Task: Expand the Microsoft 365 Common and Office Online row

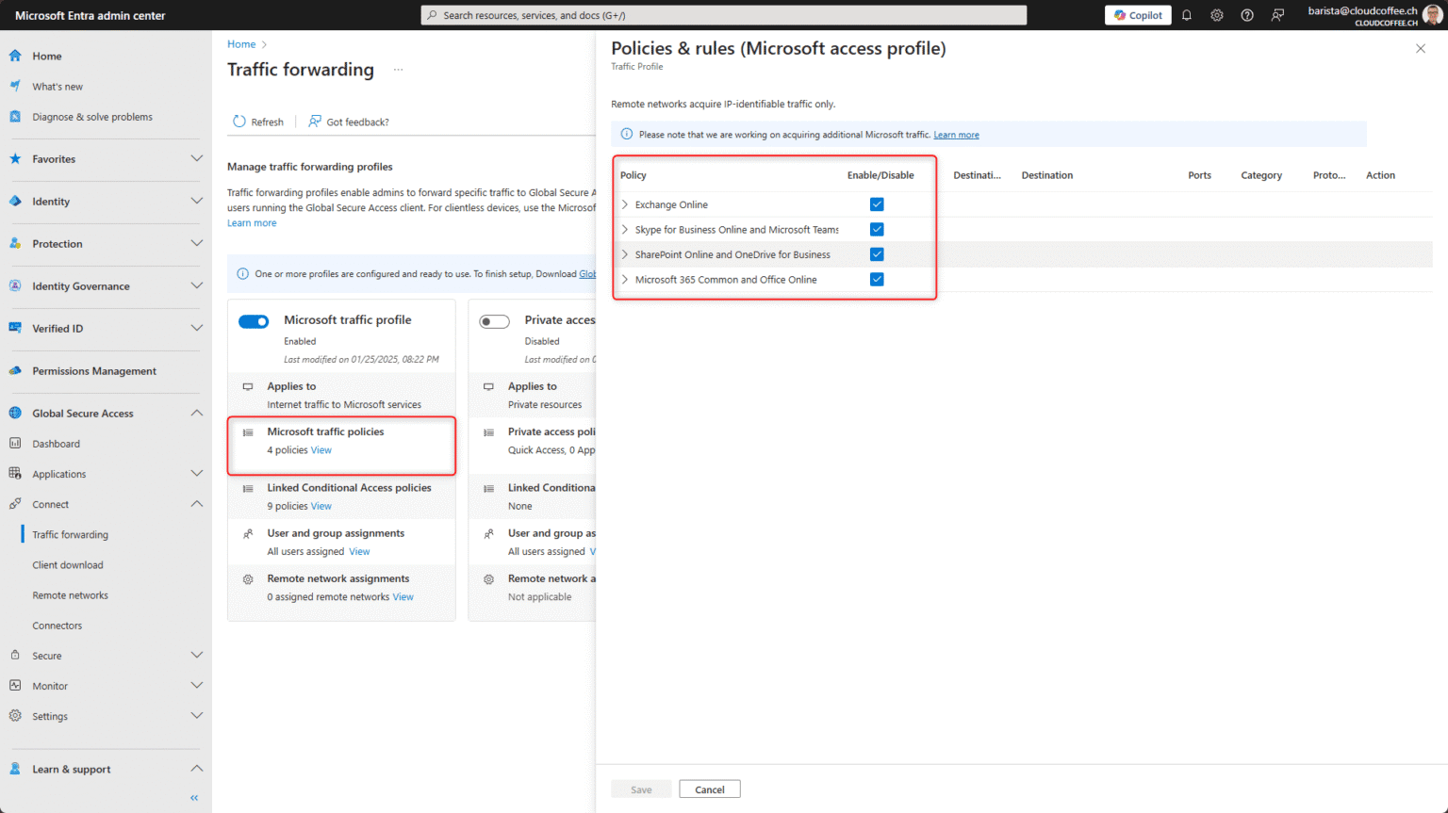Action: point(624,279)
